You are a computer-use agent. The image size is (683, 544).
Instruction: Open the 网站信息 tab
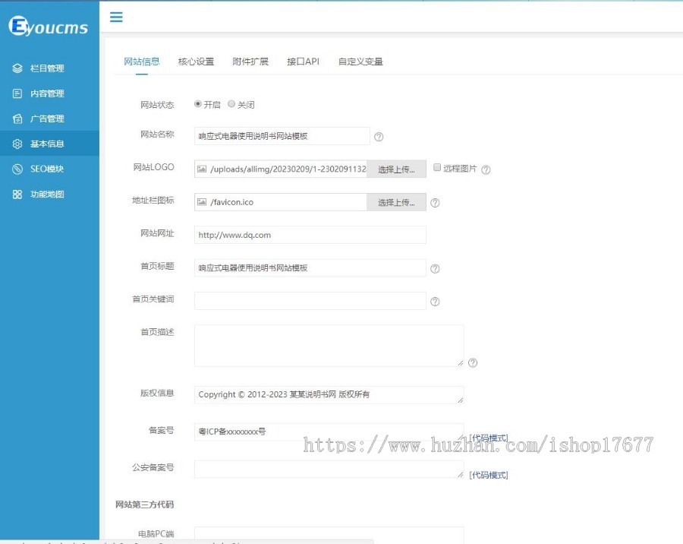click(x=142, y=62)
